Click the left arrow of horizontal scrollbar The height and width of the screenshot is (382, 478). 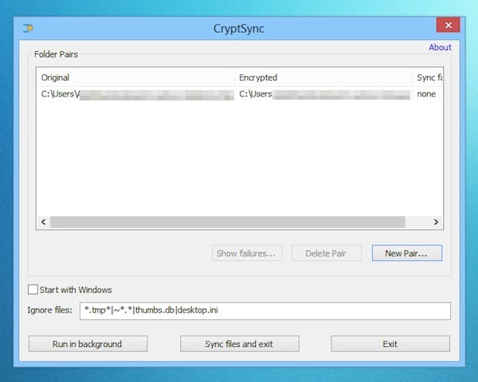[44, 222]
